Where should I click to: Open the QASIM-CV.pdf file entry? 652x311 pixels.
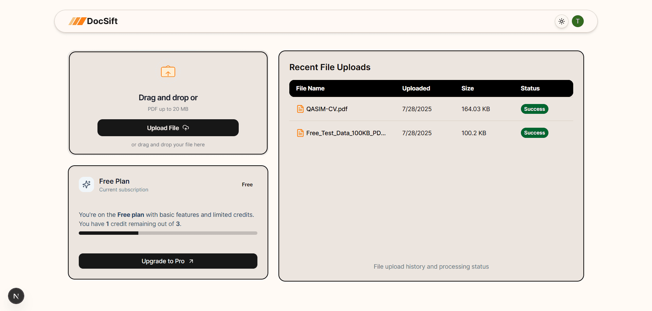tap(327, 109)
